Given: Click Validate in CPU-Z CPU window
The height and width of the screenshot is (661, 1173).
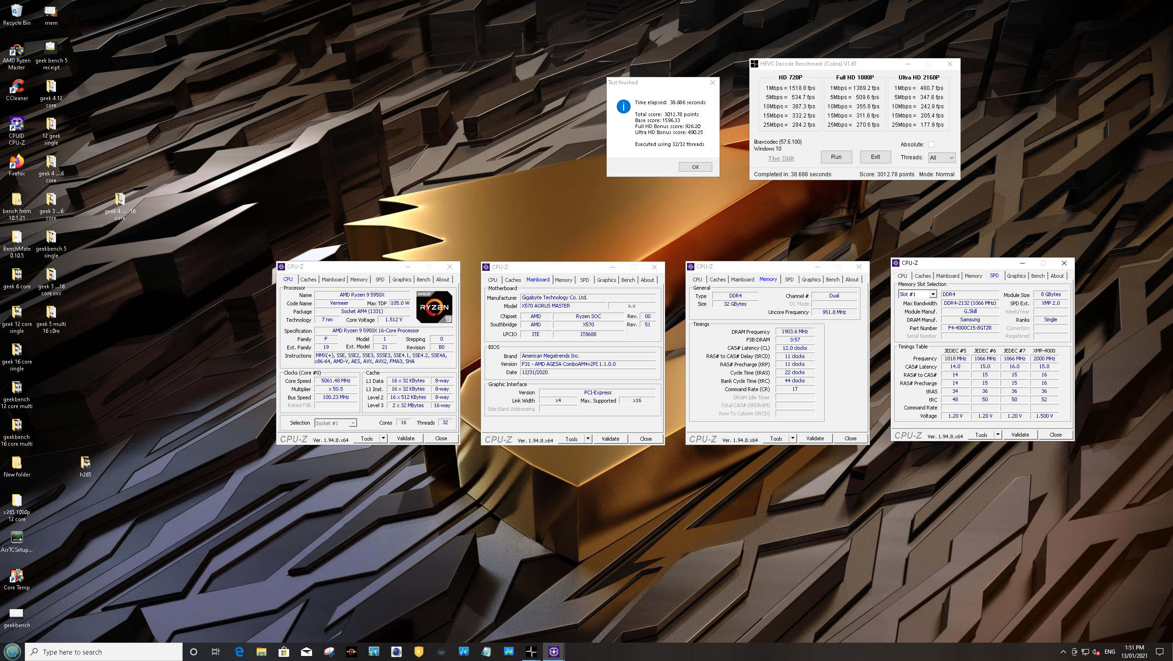Looking at the screenshot, I should [406, 438].
